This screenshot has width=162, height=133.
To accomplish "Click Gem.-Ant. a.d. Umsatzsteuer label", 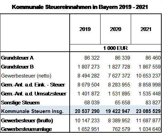I will coord(34,94).
